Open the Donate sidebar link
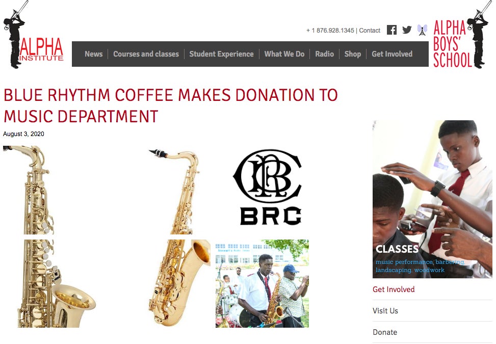 pyautogui.click(x=385, y=332)
